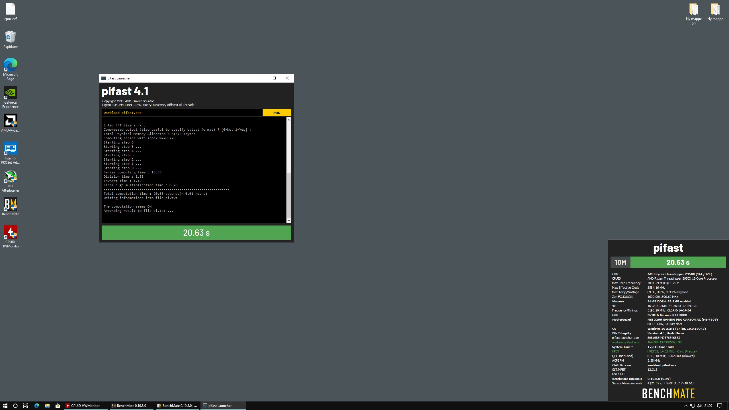Screen dimensions: 729x410
Task: Click 'Appending result to file pi.txt' line
Action: pos(138,211)
